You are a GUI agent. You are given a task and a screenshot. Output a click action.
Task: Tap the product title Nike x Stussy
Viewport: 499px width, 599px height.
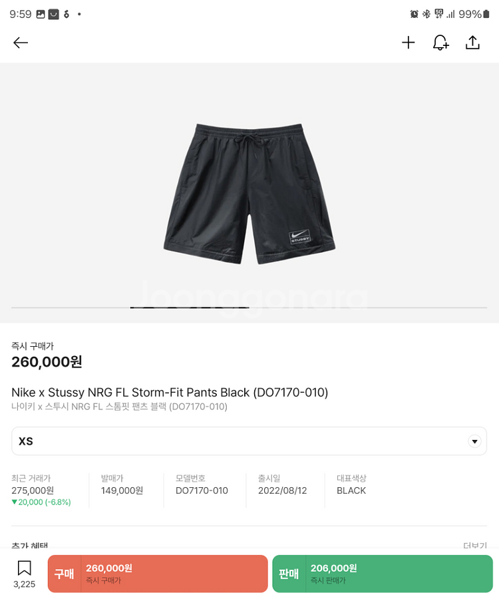(170, 392)
